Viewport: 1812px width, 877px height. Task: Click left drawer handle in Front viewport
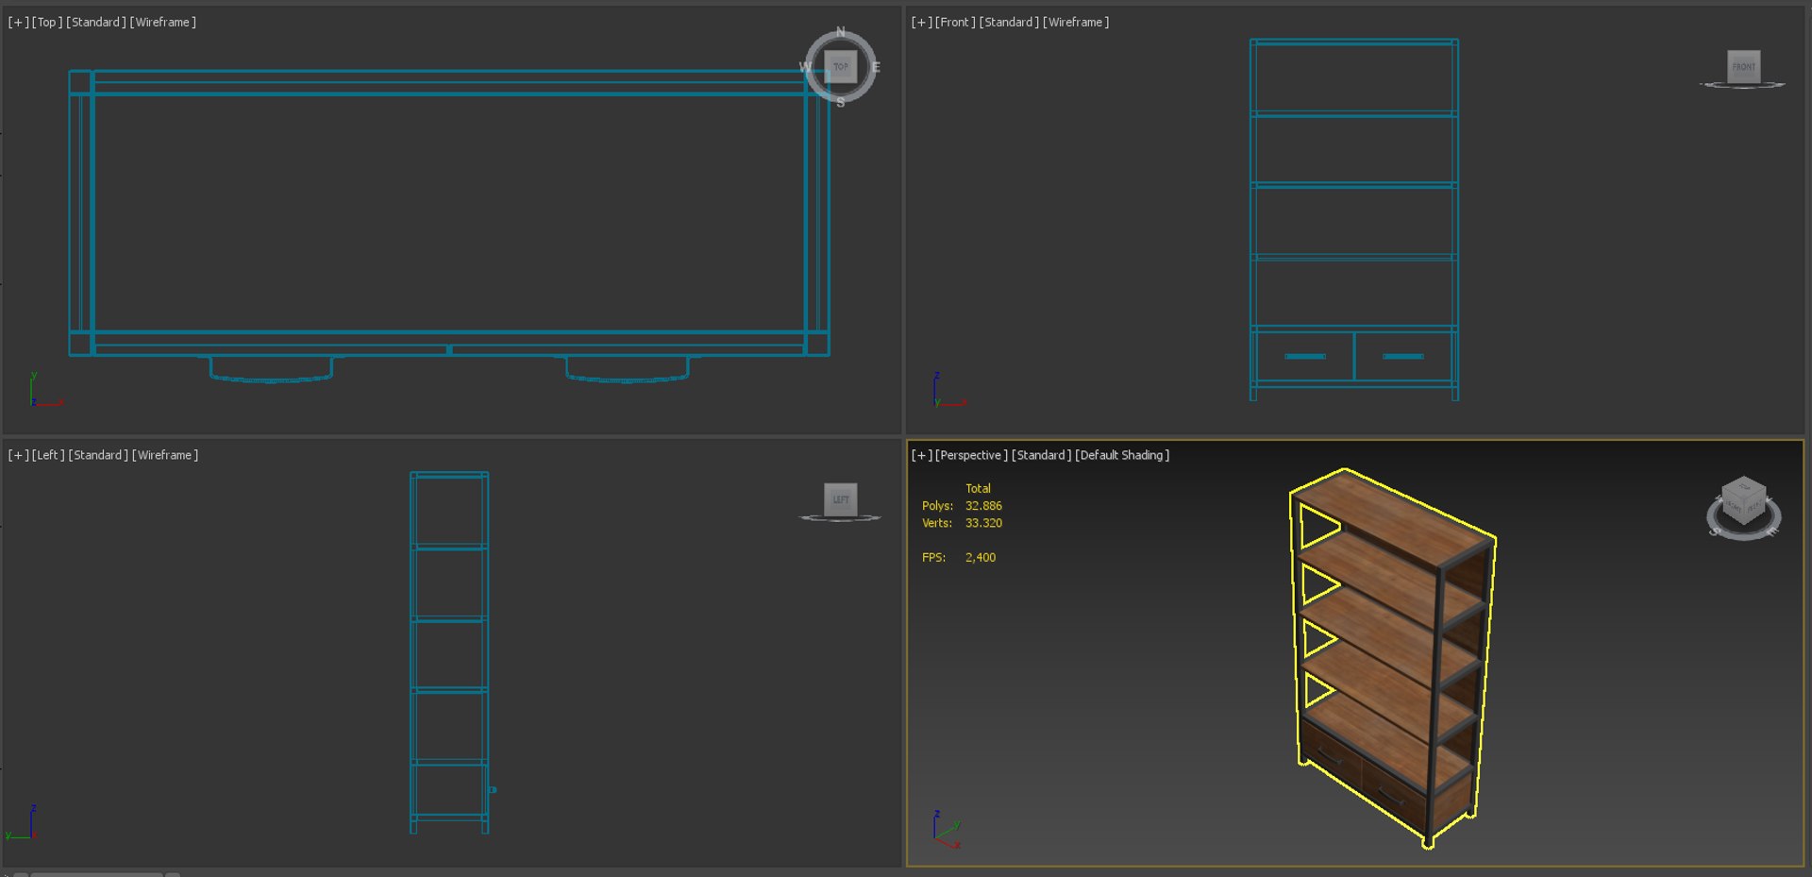tap(1305, 356)
